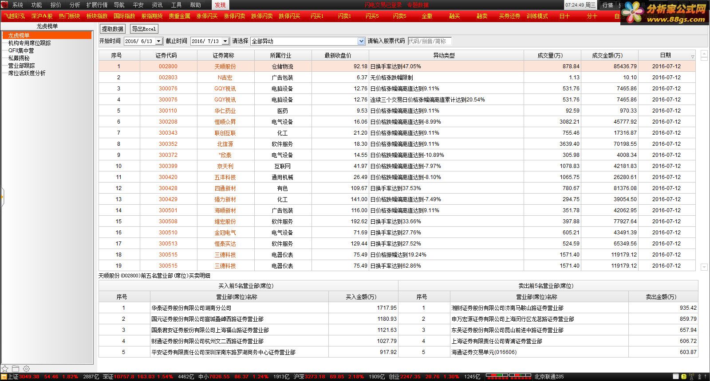The image size is (710, 381).
Task: Open the gear settings icon below sidebar
Action: pyautogui.click(x=26, y=369)
